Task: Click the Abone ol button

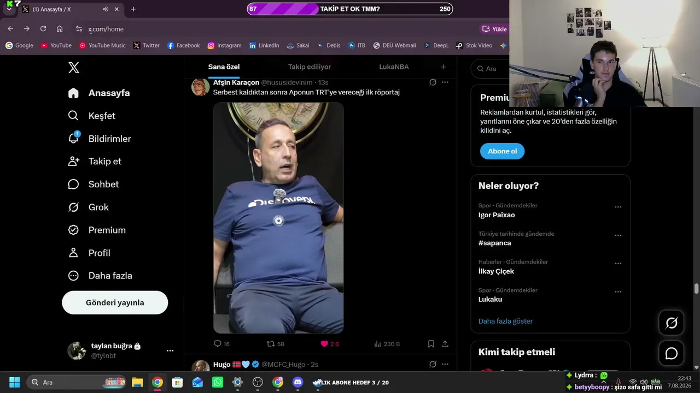Action: (x=502, y=151)
